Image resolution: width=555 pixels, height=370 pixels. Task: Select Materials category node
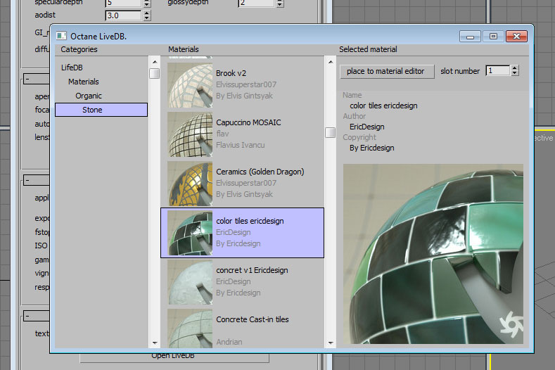tap(84, 82)
